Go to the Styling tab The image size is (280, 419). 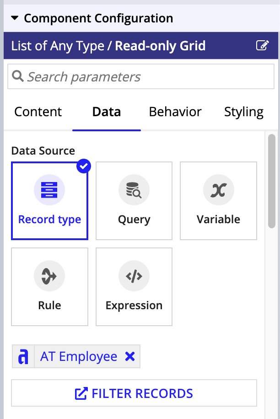click(244, 112)
